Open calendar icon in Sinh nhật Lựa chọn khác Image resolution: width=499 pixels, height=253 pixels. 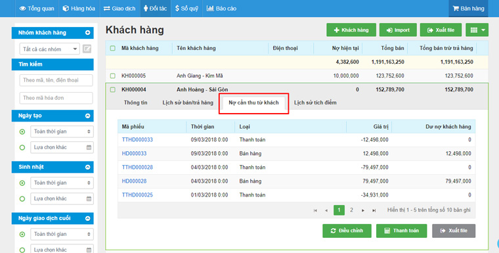(89, 199)
